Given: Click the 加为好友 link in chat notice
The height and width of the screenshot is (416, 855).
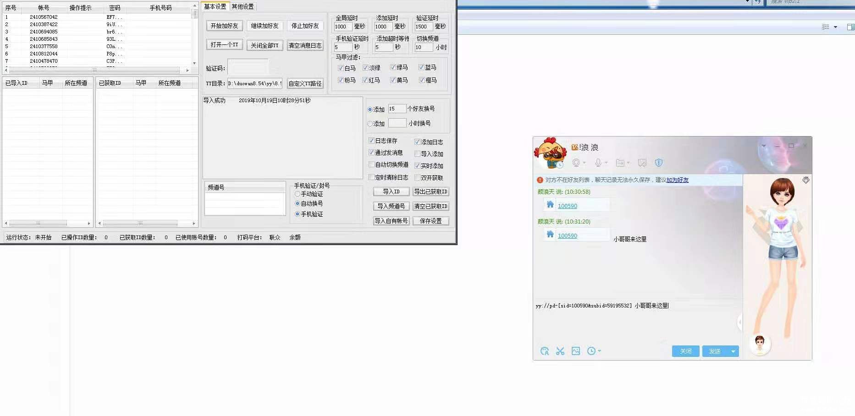Looking at the screenshot, I should tap(677, 180).
